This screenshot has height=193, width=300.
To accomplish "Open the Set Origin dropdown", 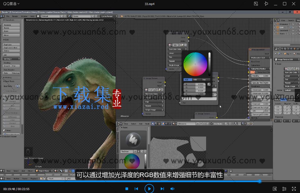I will pos(11,59).
